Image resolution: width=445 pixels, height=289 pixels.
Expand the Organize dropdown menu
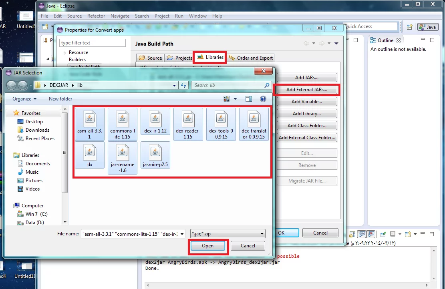pos(24,99)
